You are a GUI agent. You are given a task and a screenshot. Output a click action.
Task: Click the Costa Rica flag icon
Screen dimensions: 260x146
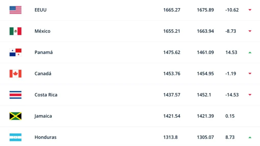click(x=15, y=95)
